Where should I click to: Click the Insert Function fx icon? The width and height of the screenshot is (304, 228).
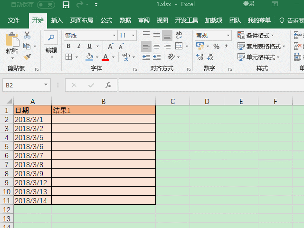coord(108,85)
